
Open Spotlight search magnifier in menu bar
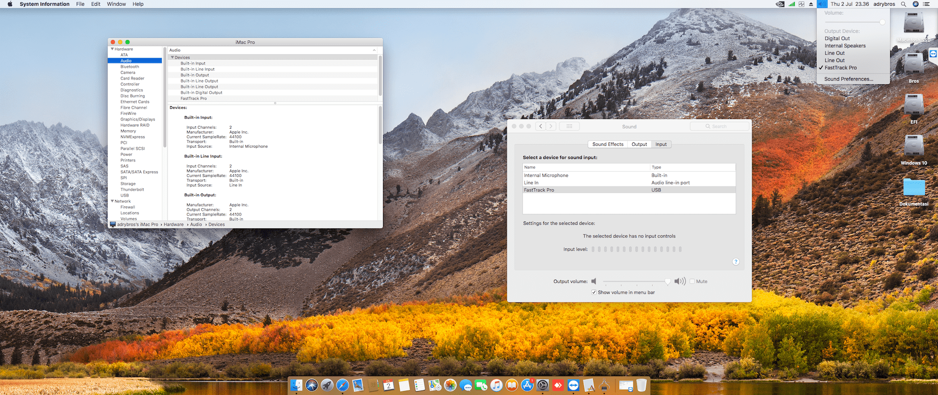tap(904, 4)
